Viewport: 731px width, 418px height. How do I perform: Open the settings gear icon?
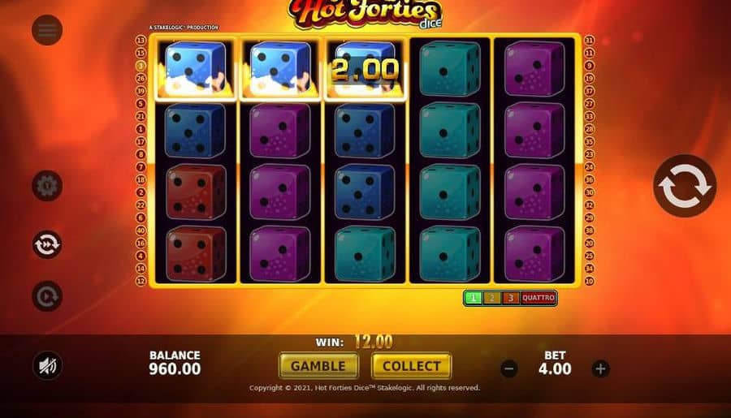click(47, 186)
